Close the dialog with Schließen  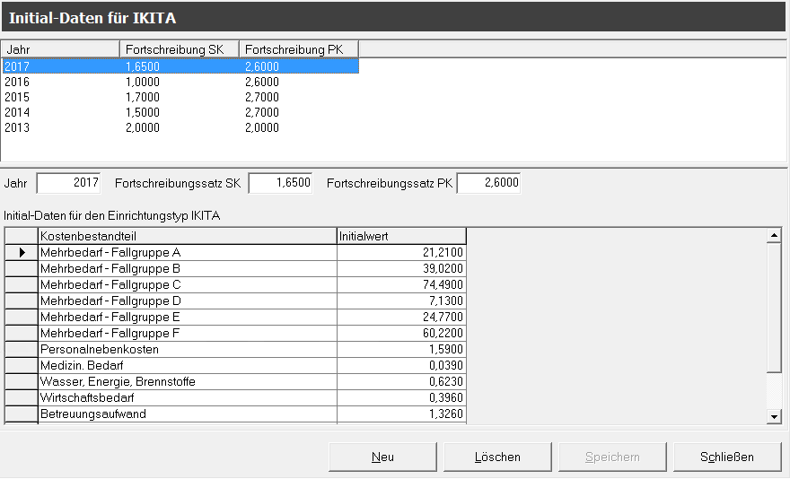[x=727, y=457]
